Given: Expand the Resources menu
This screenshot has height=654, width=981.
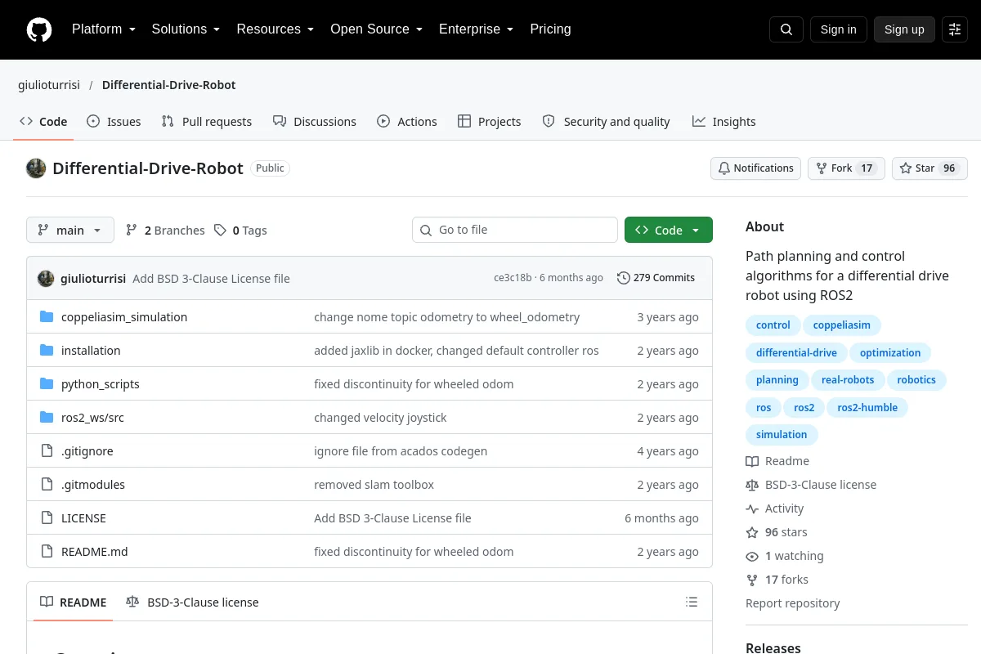Looking at the screenshot, I should pyautogui.click(x=275, y=29).
